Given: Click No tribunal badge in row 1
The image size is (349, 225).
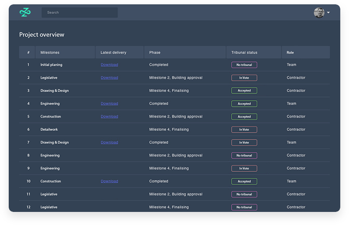Looking at the screenshot, I should coord(244,65).
